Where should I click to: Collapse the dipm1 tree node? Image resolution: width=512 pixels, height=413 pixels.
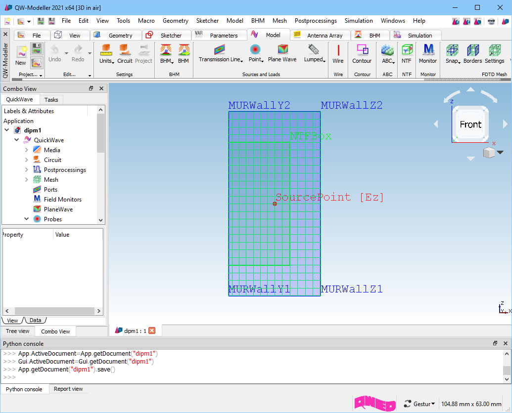[x=7, y=130]
